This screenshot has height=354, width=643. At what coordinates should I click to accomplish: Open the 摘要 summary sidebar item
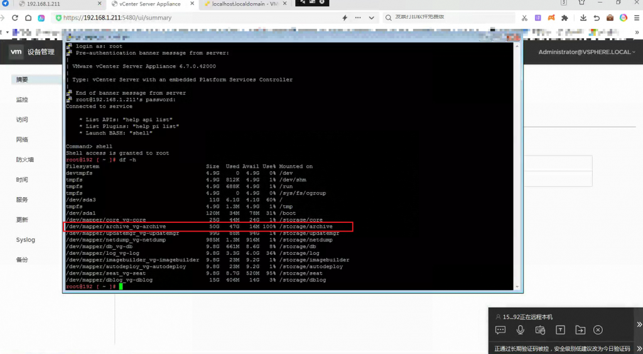pos(22,80)
